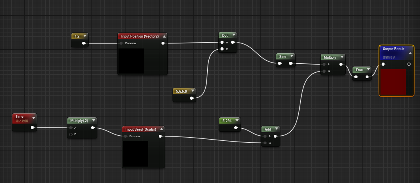Collapse the Input Position (Vector2) node
The height and width of the screenshot is (183, 420).
click(x=164, y=36)
